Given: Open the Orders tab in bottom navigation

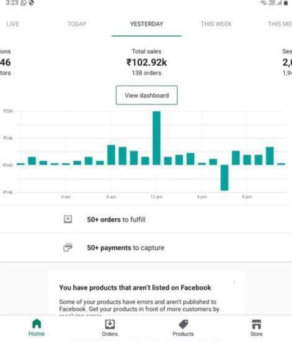Looking at the screenshot, I should (110, 328).
